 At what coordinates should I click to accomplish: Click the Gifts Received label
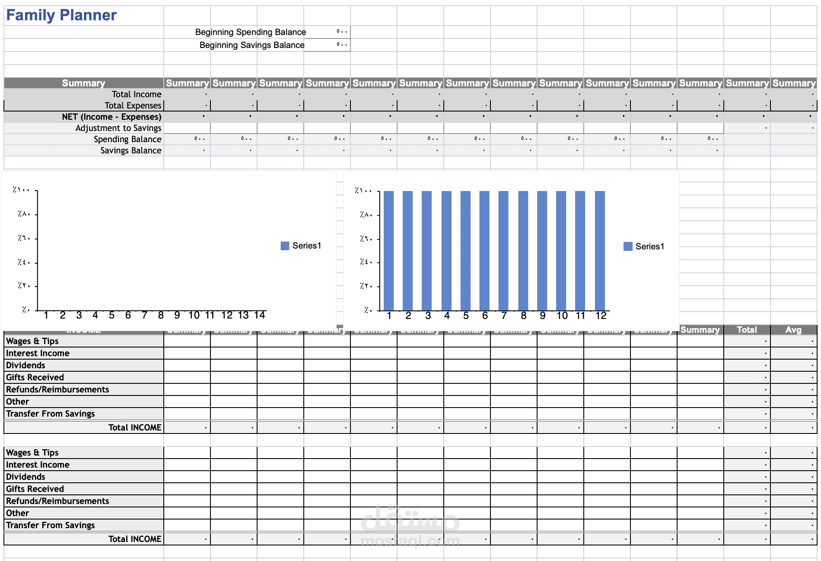click(x=34, y=377)
